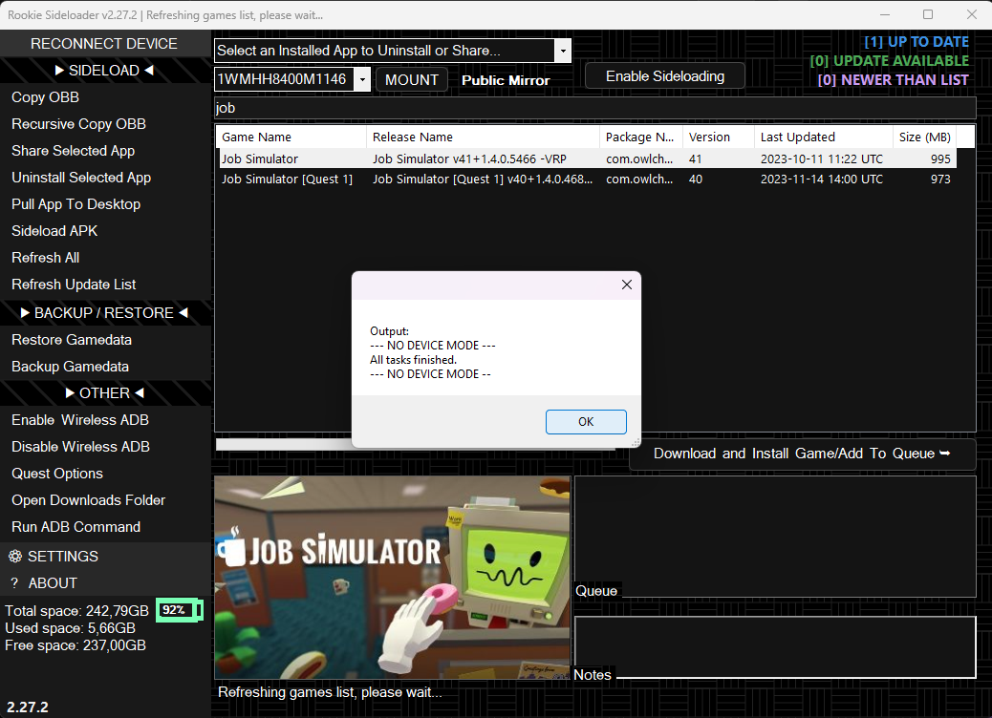Sort by Game Name column
992x718 pixels.
pyautogui.click(x=291, y=137)
